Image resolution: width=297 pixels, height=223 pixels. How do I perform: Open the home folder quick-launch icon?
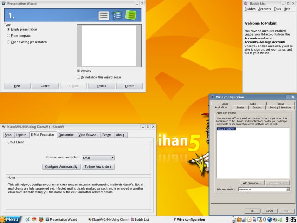pos(34,219)
